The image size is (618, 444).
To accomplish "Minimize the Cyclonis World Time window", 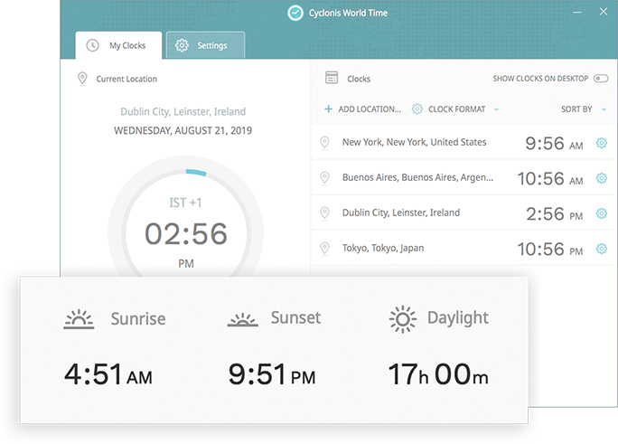I will [x=577, y=13].
